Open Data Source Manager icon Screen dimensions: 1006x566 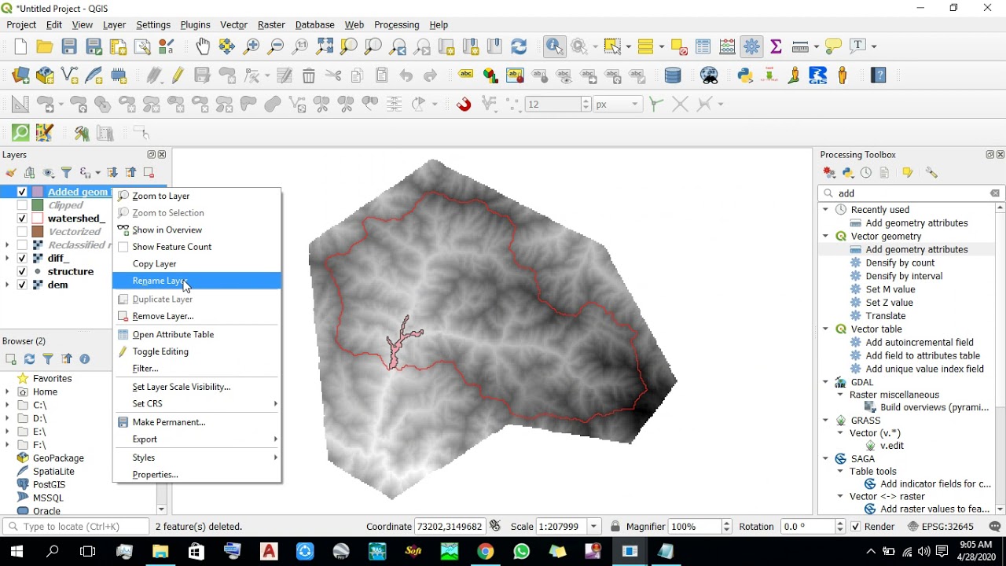tap(20, 75)
